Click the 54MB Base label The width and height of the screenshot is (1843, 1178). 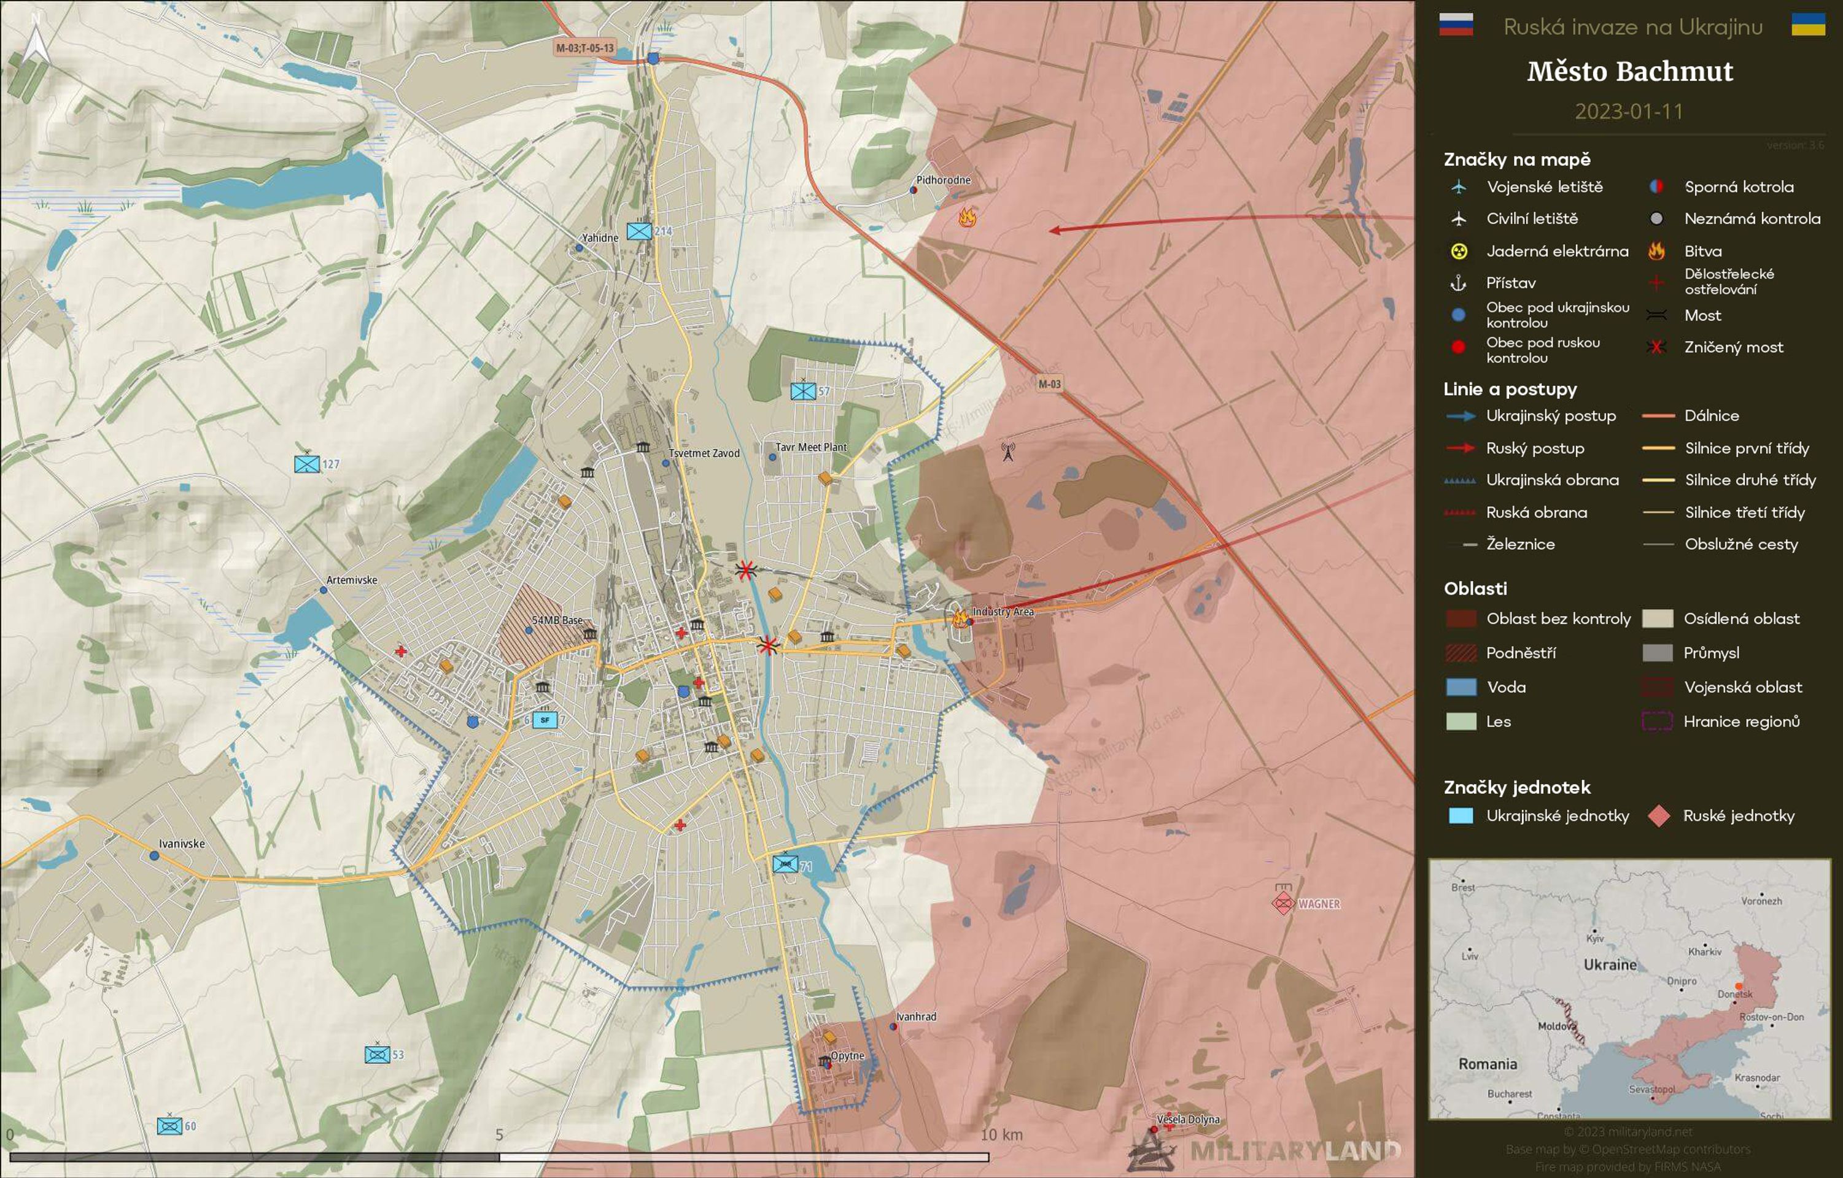click(557, 620)
